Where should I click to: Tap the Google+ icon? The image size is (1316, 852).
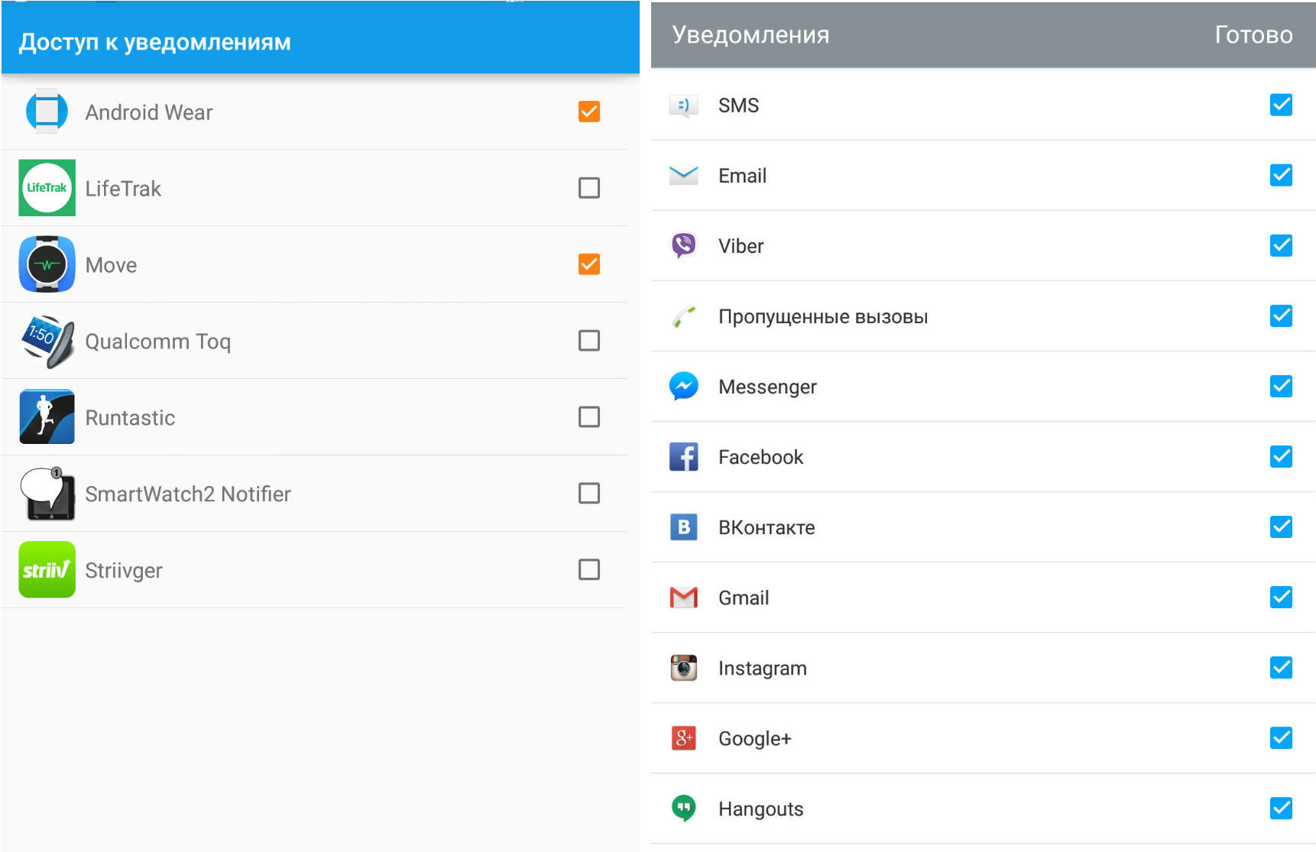[x=683, y=738]
